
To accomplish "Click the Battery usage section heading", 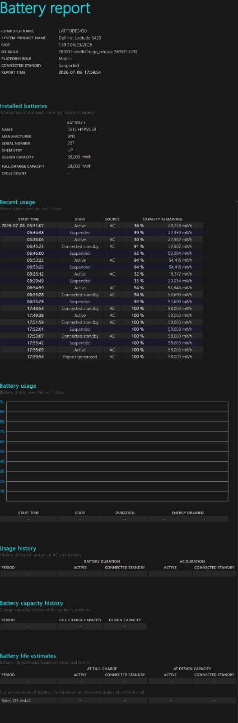I will pos(18,386).
